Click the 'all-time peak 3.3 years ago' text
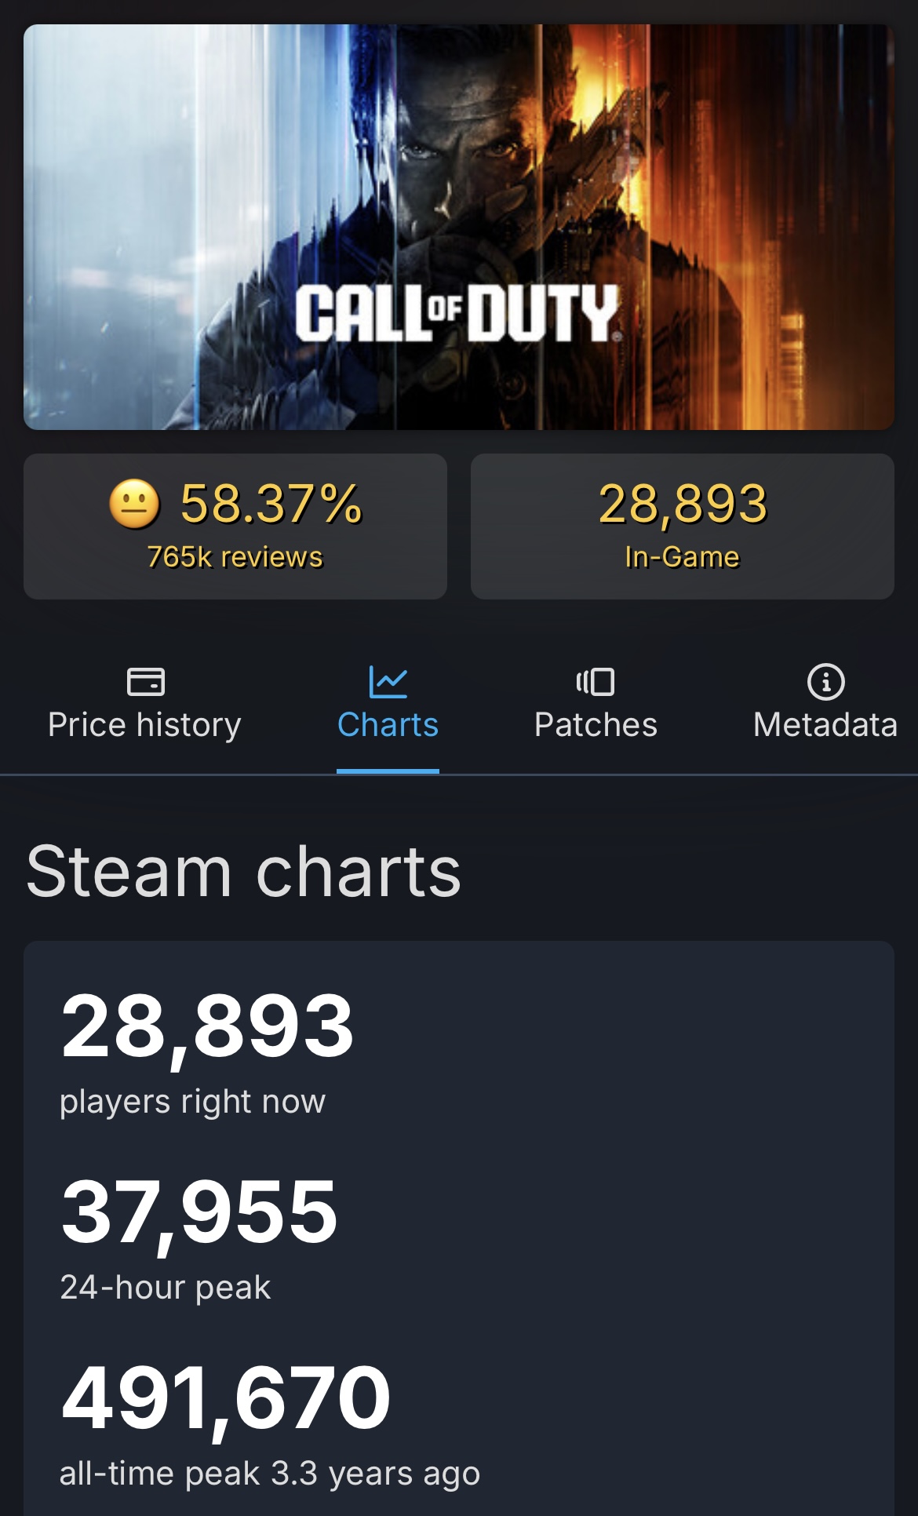This screenshot has width=918, height=1516. [269, 1474]
